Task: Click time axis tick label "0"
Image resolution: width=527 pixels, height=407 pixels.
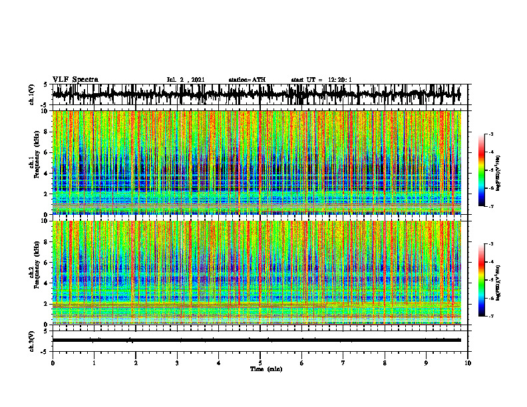Action: click(53, 363)
